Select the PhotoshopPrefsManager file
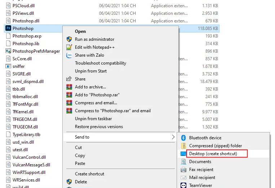Screen dimensions: 275x188 click(x=36, y=51)
